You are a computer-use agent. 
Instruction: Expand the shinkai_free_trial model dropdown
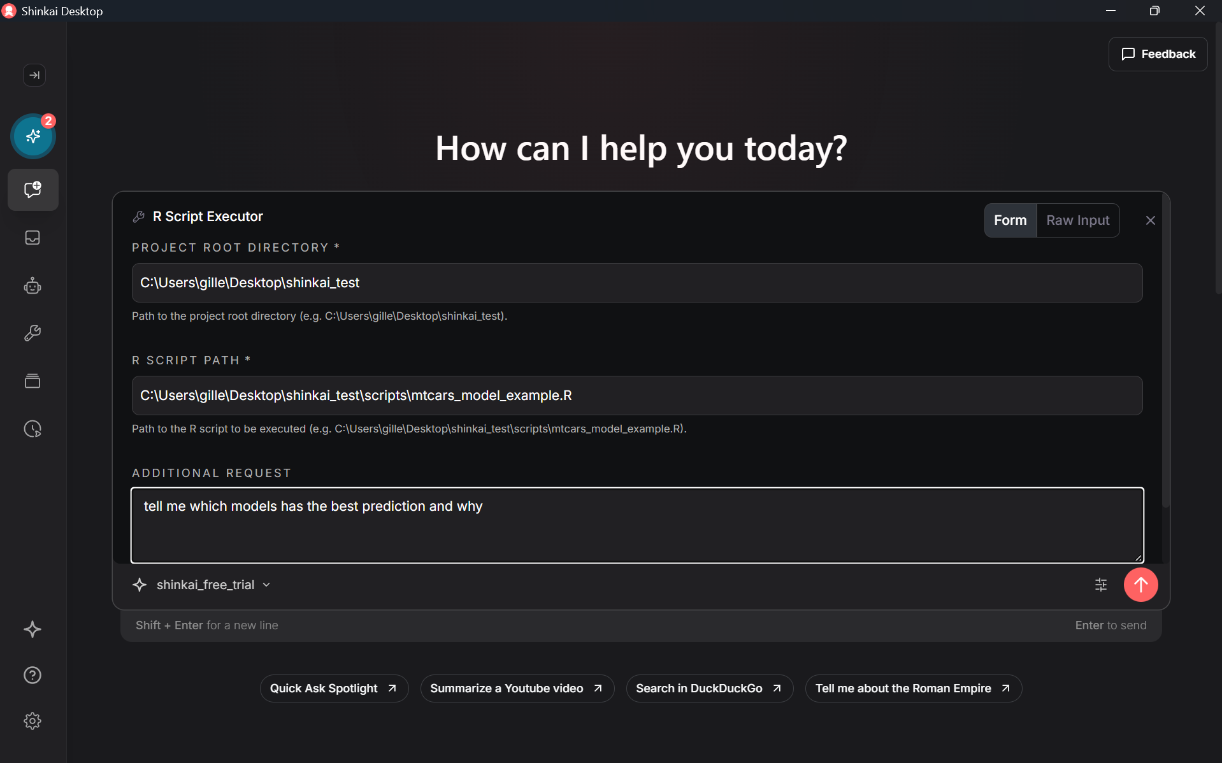(213, 585)
